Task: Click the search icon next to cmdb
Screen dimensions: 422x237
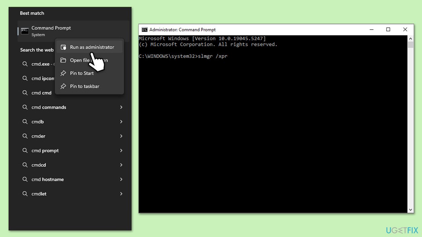Action: pyautogui.click(x=25, y=122)
